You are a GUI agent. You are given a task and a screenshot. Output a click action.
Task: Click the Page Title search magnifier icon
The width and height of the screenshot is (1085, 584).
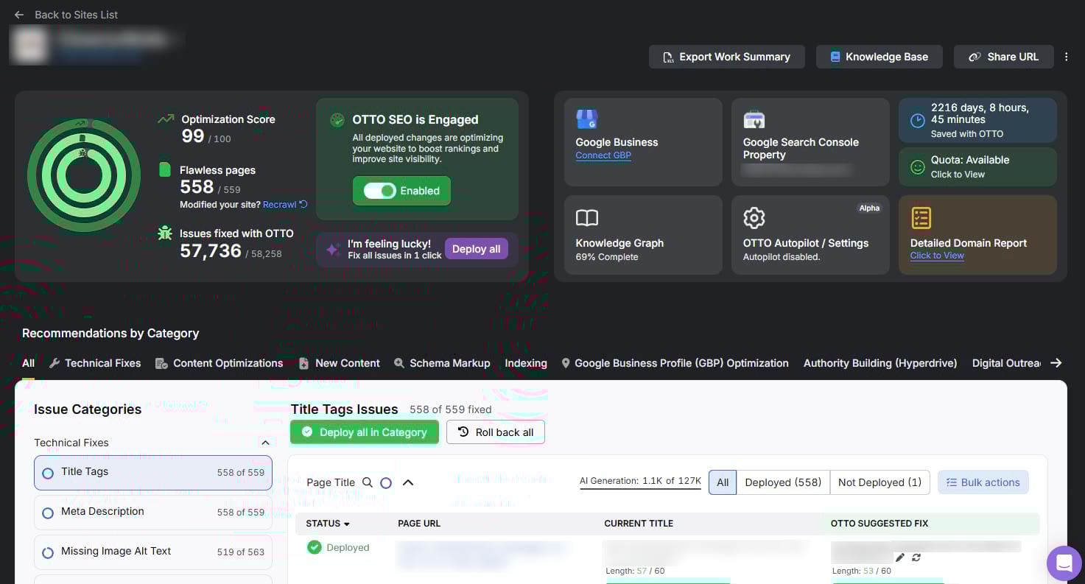368,482
